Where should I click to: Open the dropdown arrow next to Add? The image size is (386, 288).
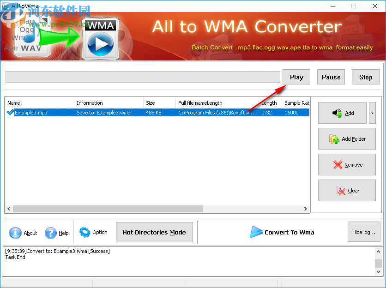click(x=372, y=113)
